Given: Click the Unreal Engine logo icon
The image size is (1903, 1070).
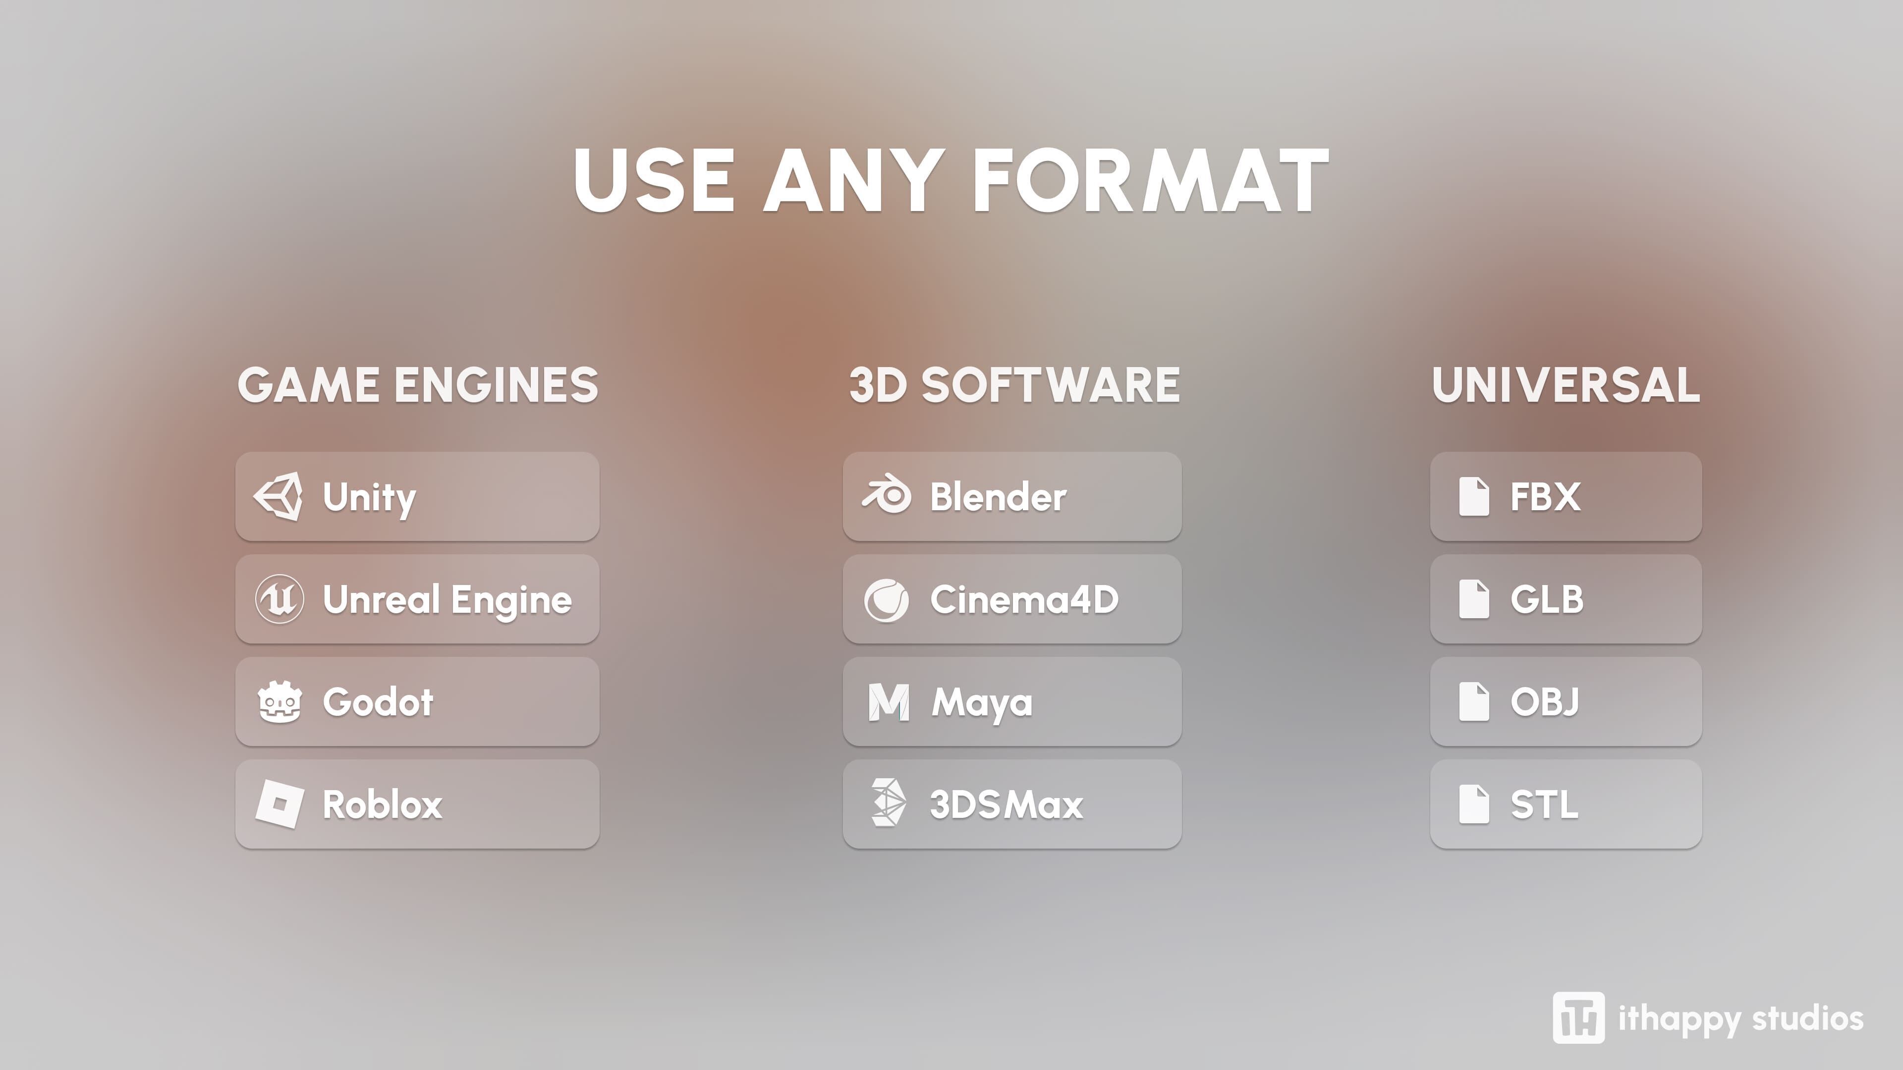Looking at the screenshot, I should pos(279,599).
